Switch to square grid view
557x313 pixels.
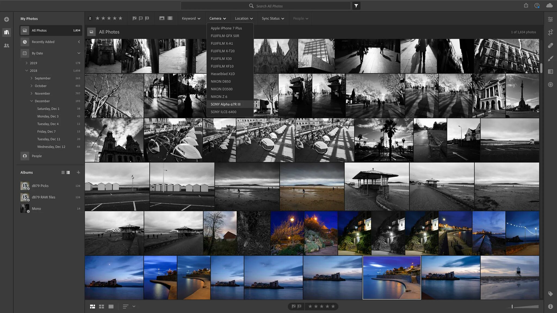pyautogui.click(x=101, y=306)
